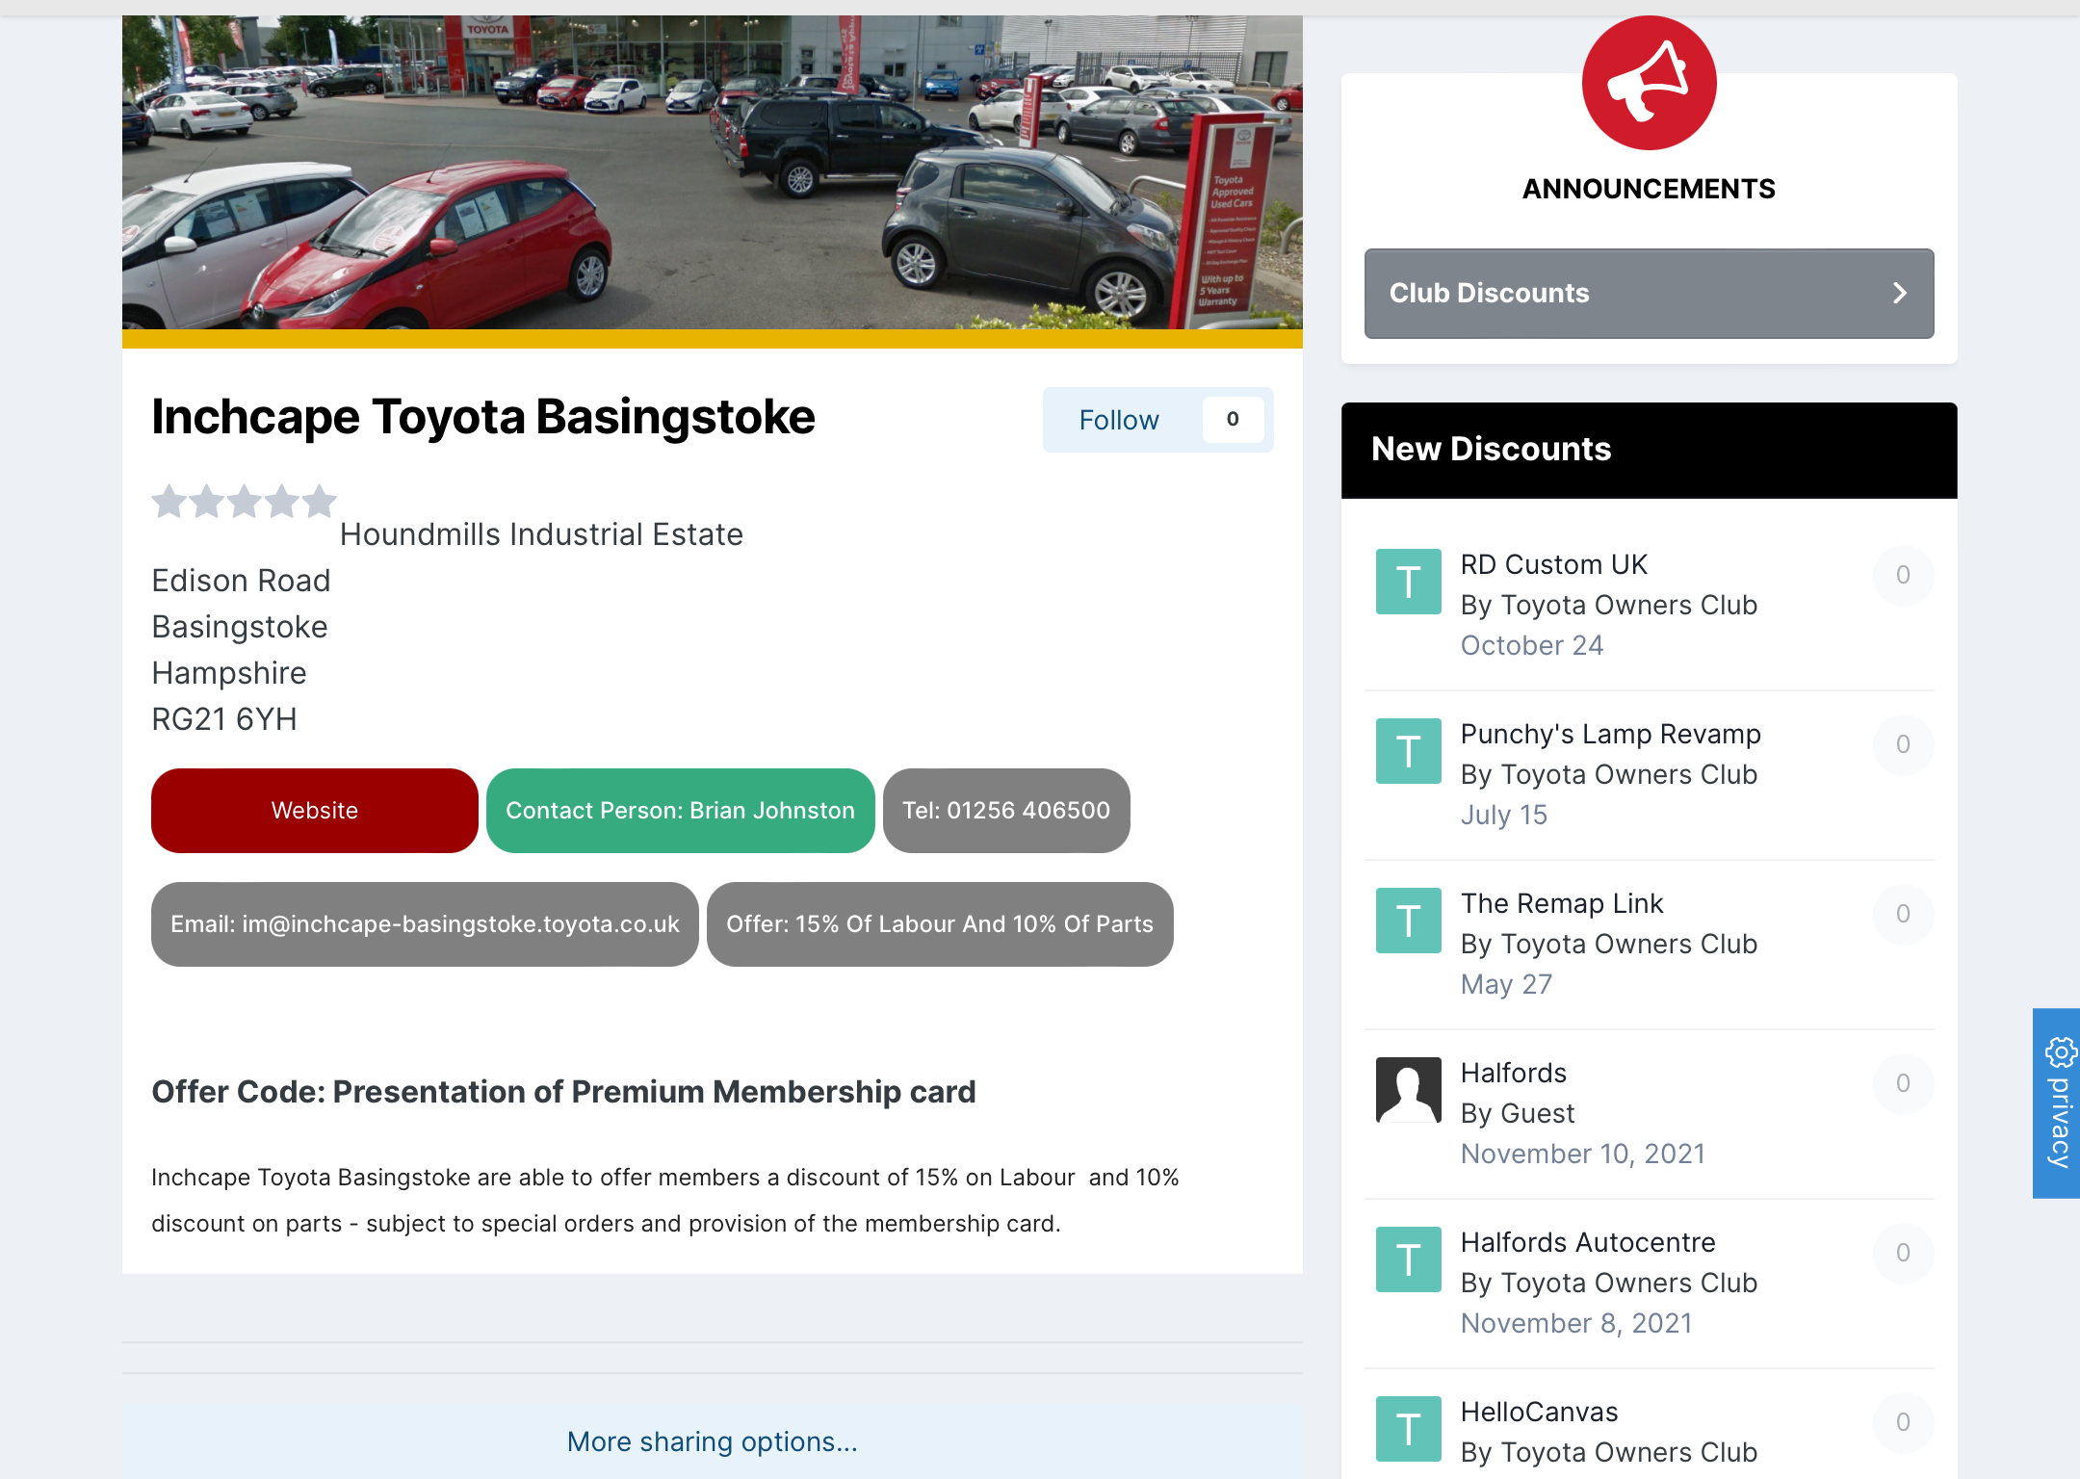Click Toyota Owners Club under HelloCanvas
Viewport: 2080px width, 1479px height.
(x=1629, y=1452)
